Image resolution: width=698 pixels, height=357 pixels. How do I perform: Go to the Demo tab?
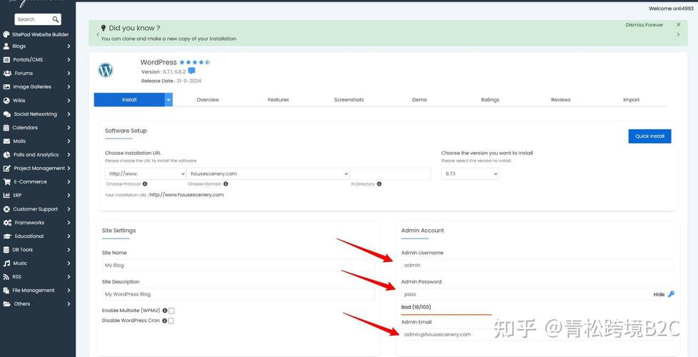click(x=419, y=100)
